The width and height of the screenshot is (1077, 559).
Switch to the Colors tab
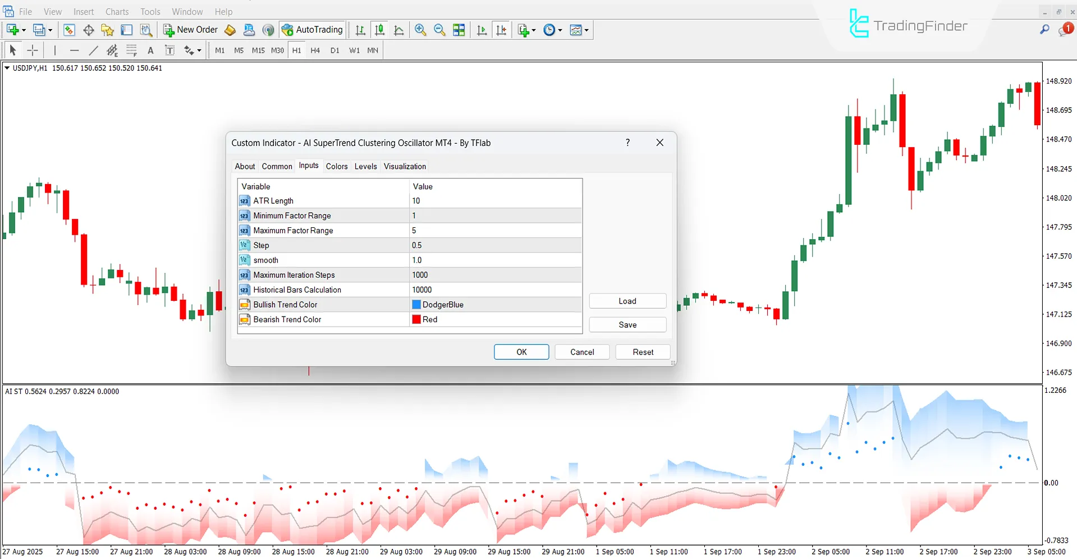(336, 166)
